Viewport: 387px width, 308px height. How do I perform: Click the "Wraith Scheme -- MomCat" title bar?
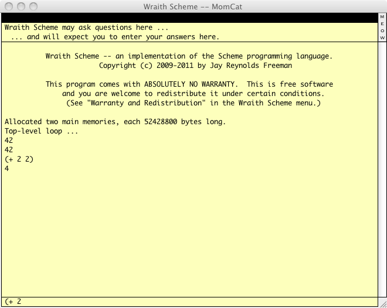(193, 6)
